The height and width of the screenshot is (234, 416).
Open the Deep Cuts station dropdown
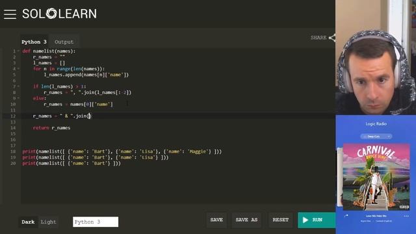376,136
